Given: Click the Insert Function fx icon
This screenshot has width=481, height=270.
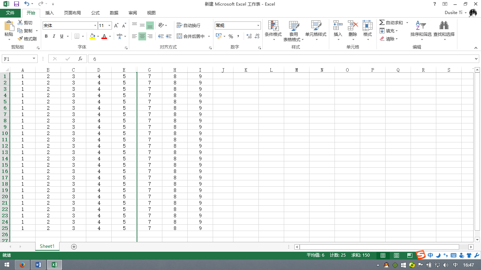Looking at the screenshot, I should tap(80, 59).
